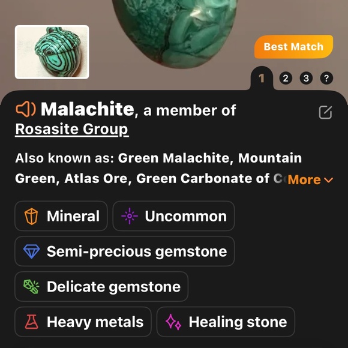Tap the green Delicate gemstone icon
This screenshot has width=348, height=348.
[x=32, y=287]
